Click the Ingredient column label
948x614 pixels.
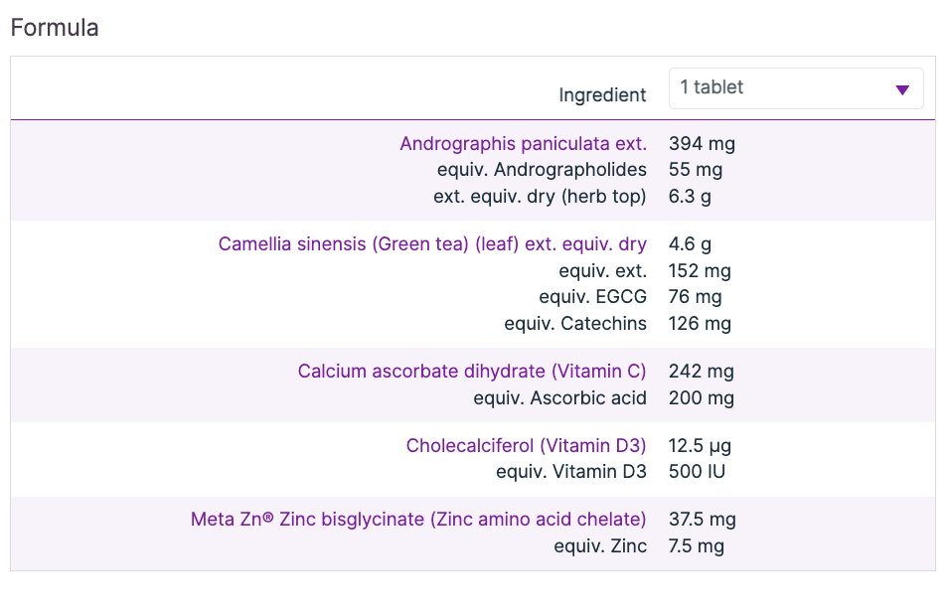pos(602,95)
